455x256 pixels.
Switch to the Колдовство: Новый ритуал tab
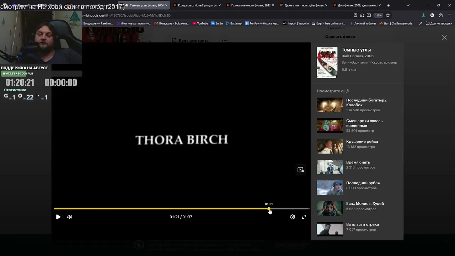(x=197, y=5)
